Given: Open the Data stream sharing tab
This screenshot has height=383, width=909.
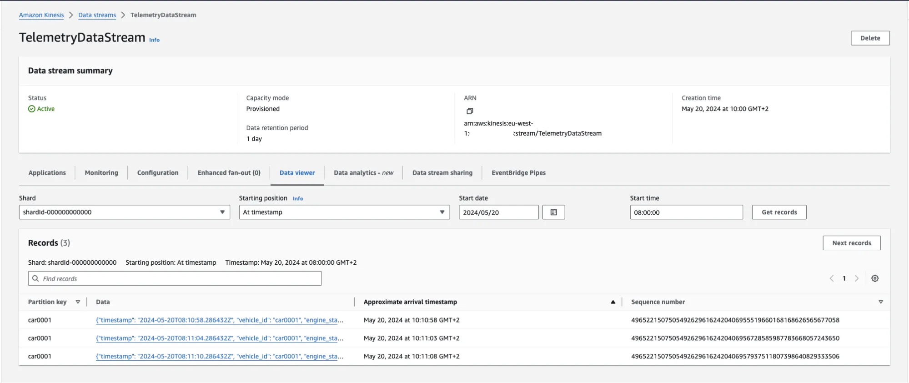Looking at the screenshot, I should pyautogui.click(x=442, y=173).
